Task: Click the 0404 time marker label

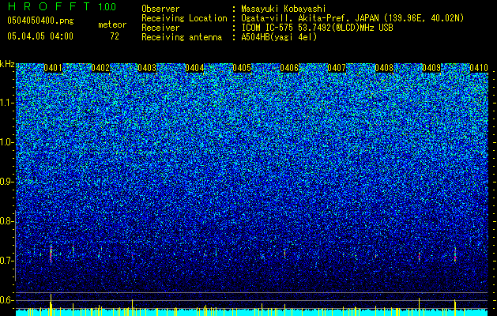Action: click(194, 68)
